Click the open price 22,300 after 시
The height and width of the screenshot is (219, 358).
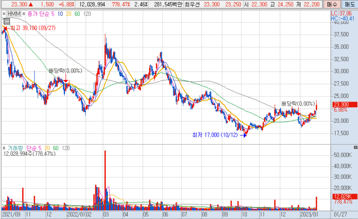coord(259,4)
